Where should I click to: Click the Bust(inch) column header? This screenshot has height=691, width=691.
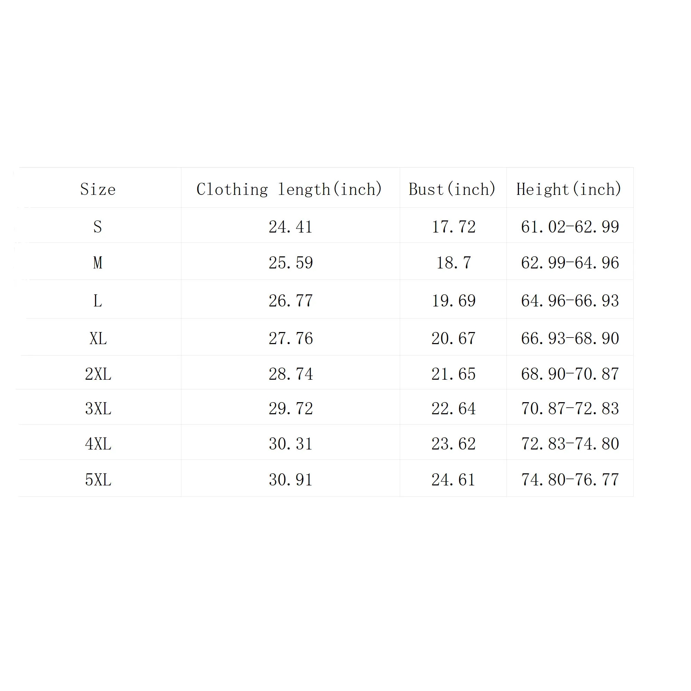[x=452, y=189]
